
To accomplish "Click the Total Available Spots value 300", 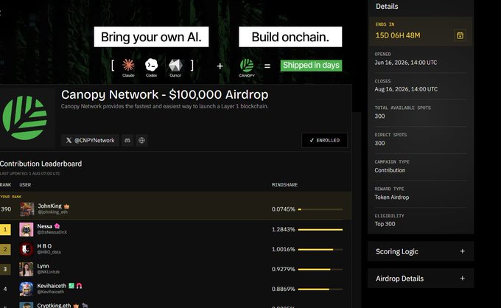I will [379, 116].
